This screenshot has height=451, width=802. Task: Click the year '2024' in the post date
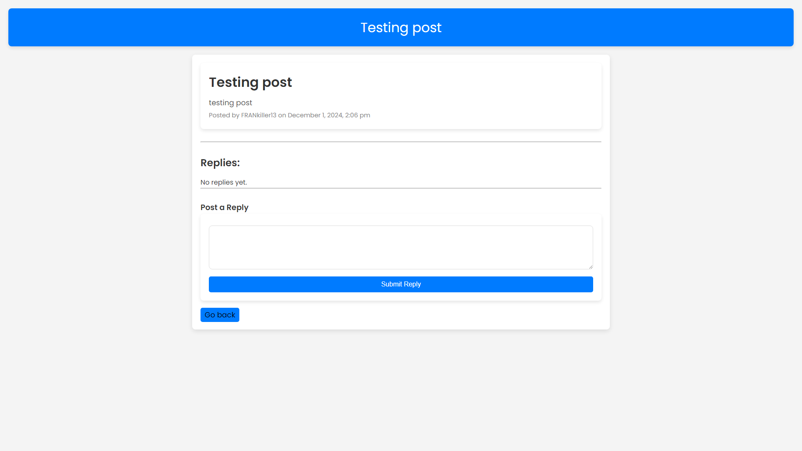[335, 115]
